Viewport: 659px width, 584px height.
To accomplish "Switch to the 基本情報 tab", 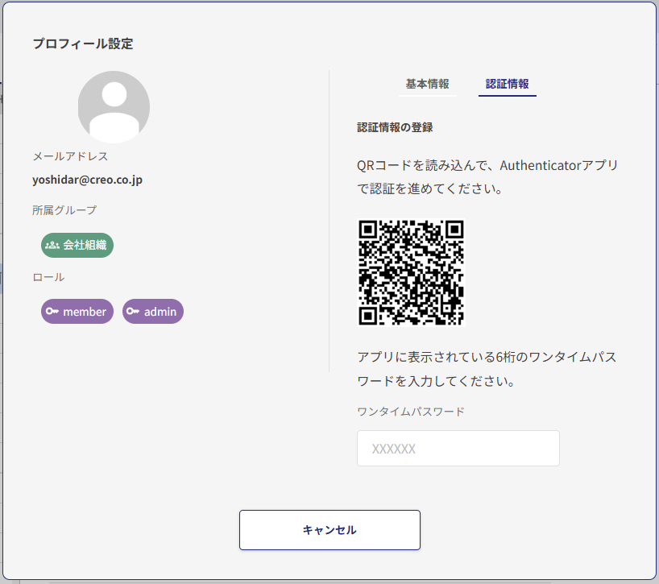I will tap(427, 84).
